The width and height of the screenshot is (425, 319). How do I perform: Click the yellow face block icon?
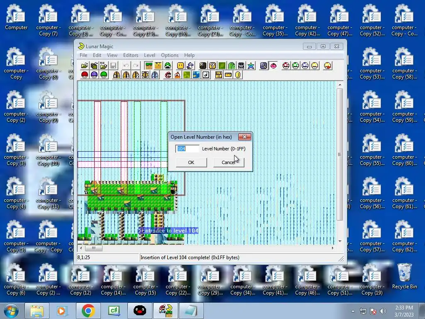pos(181,66)
